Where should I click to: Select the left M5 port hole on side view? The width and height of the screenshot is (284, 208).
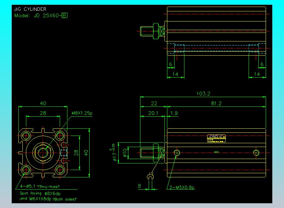(x=177, y=153)
